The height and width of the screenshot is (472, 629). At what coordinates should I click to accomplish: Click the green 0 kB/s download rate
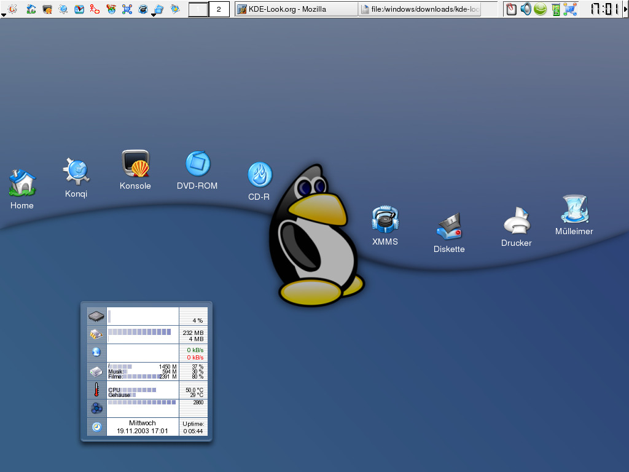pyautogui.click(x=195, y=350)
